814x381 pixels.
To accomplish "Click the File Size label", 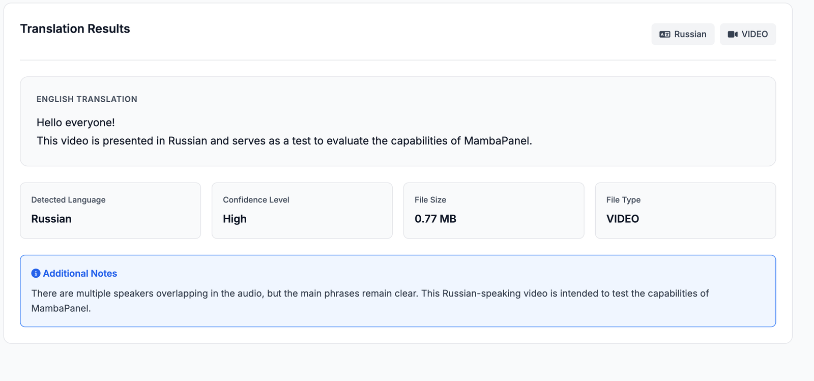I will click(x=430, y=200).
